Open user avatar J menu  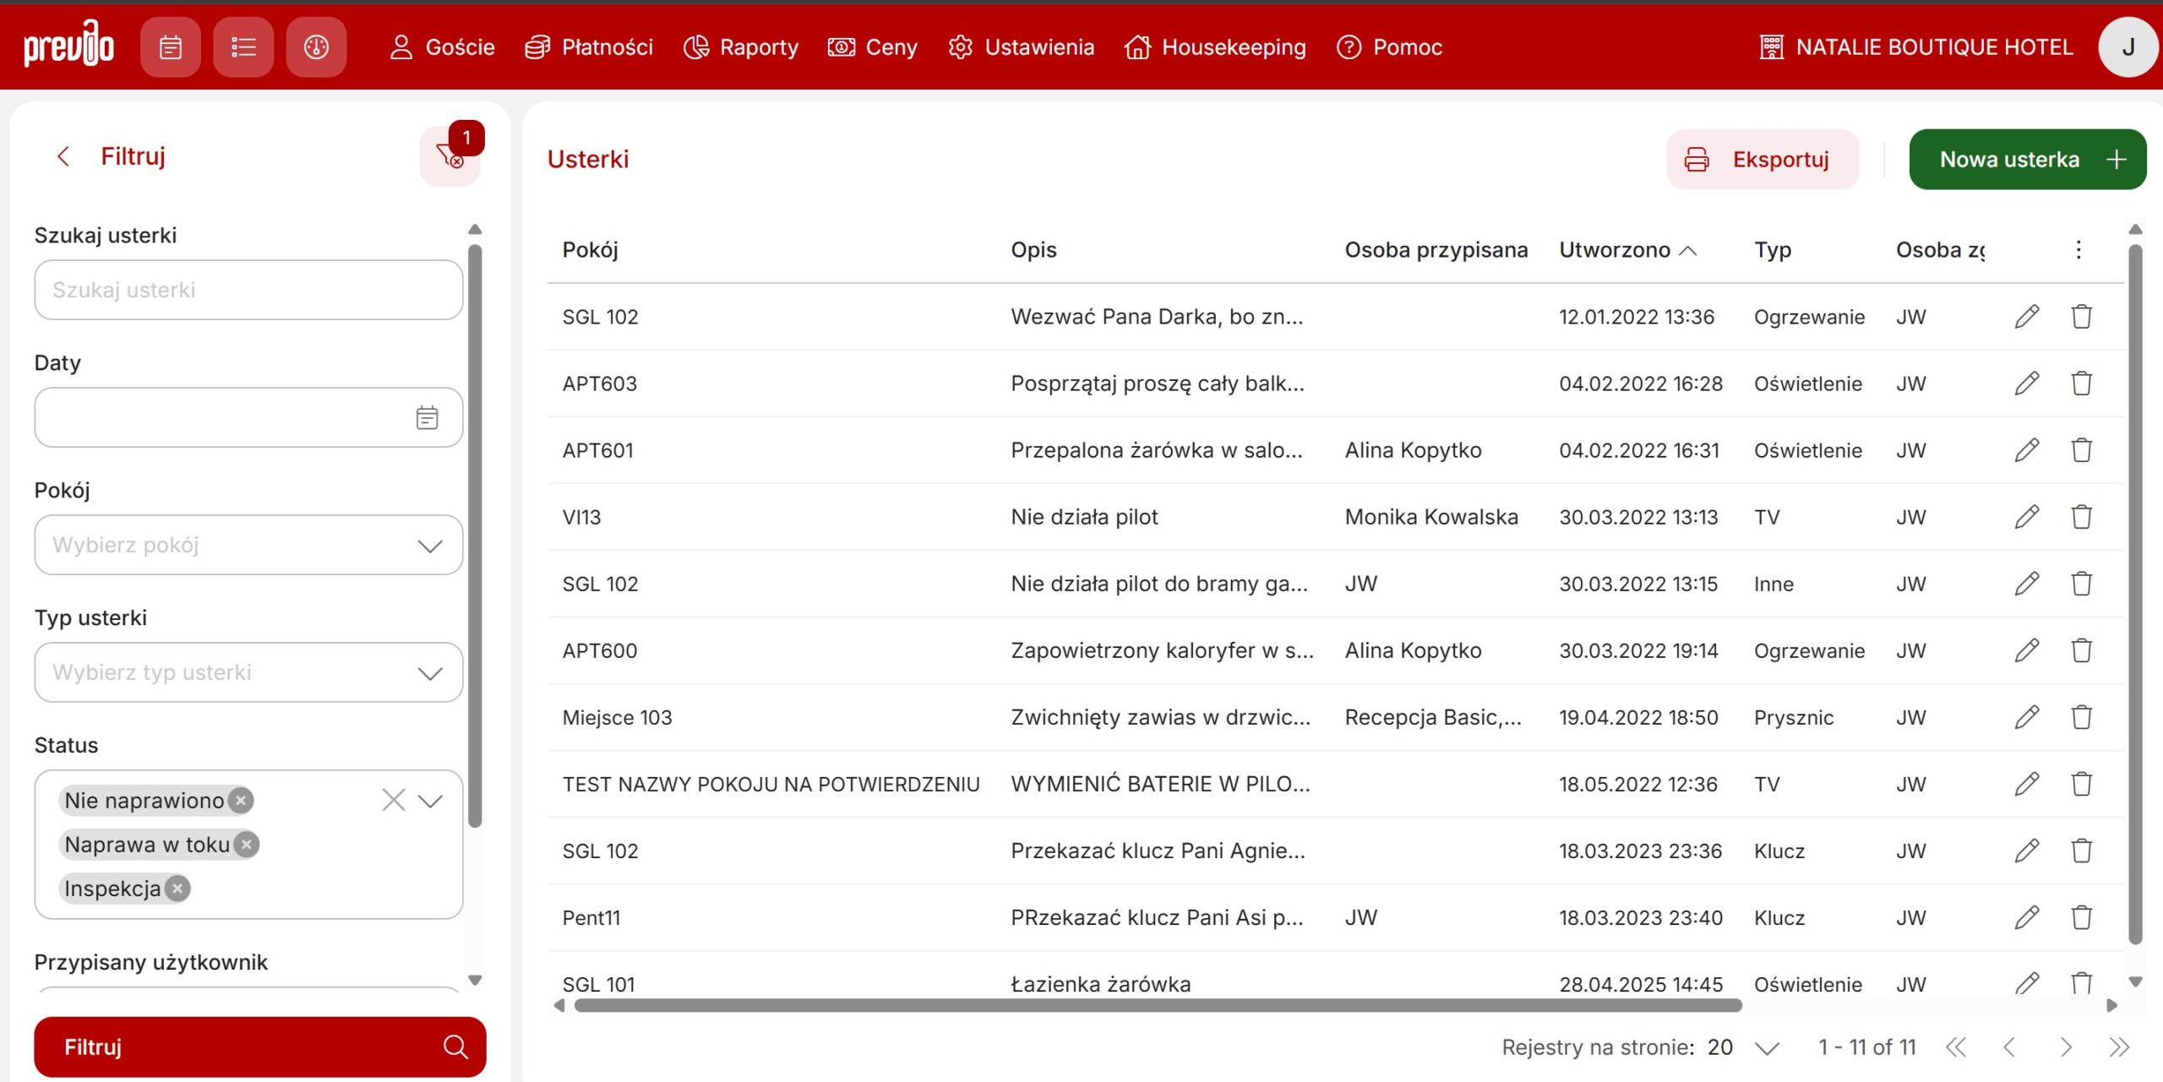[x=2128, y=47]
